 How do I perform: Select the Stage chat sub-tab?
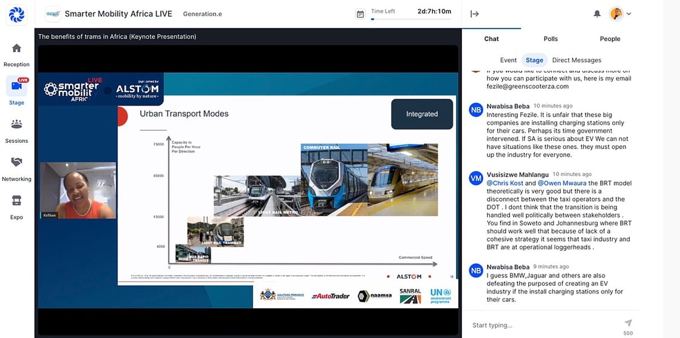[x=534, y=60]
